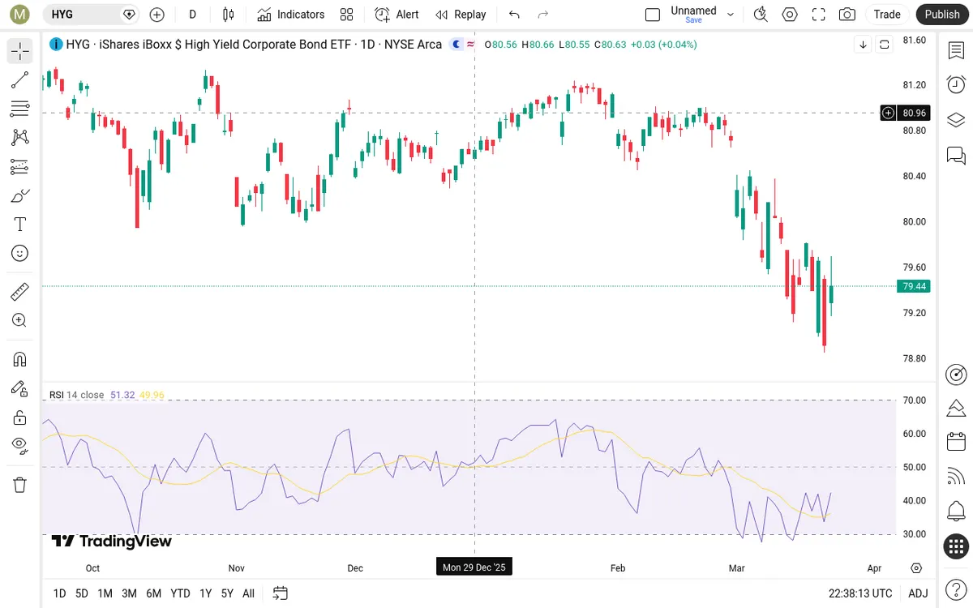
Task: Publish the chart idea
Action: [x=942, y=14]
